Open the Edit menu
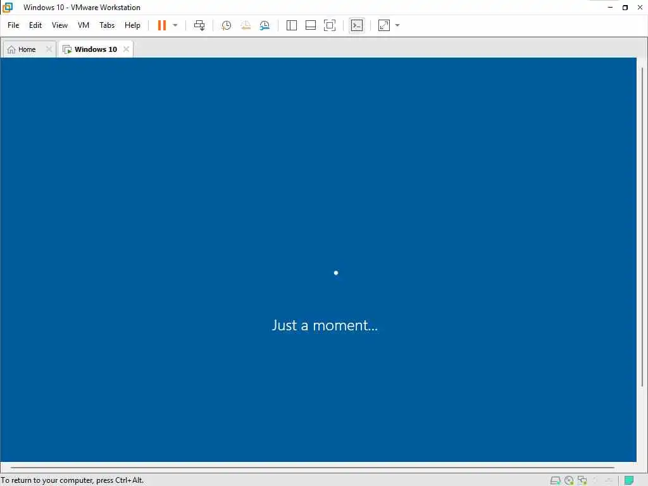Image resolution: width=648 pixels, height=486 pixels. [35, 25]
